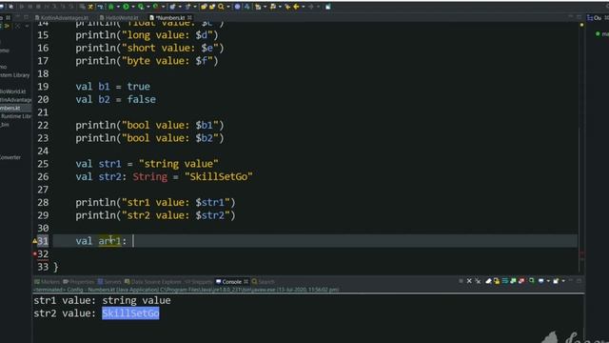Close the Numbers.kt editor tab
609x343 pixels.
pos(189,18)
